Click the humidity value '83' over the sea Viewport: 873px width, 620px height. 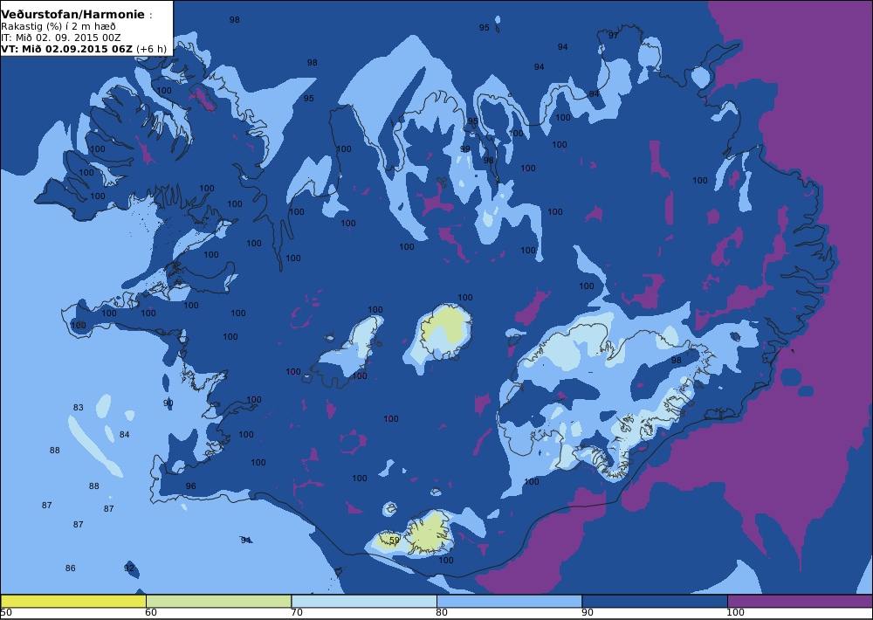tap(78, 407)
